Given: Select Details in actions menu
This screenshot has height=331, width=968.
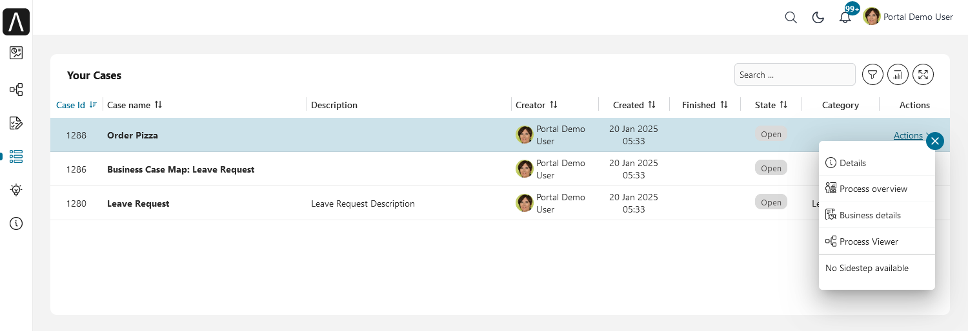Looking at the screenshot, I should point(877,163).
